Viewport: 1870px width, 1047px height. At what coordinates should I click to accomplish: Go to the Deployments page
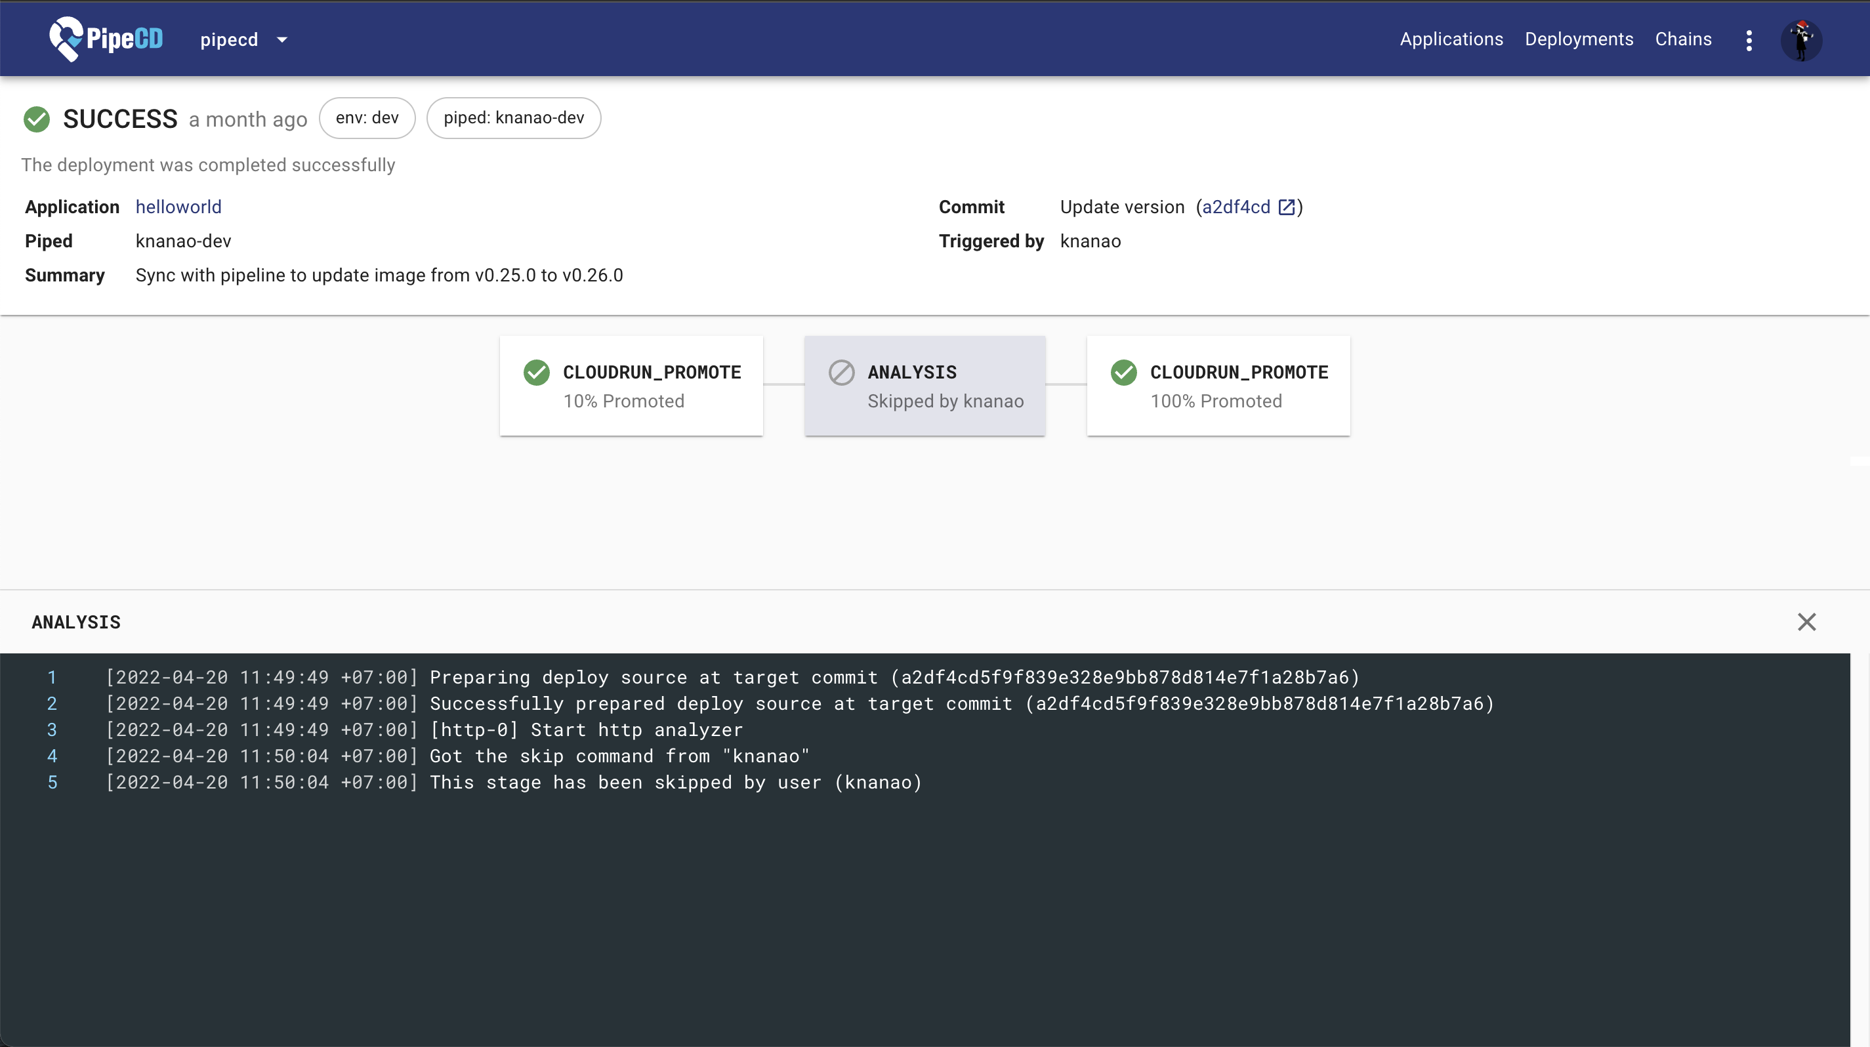1578,39
